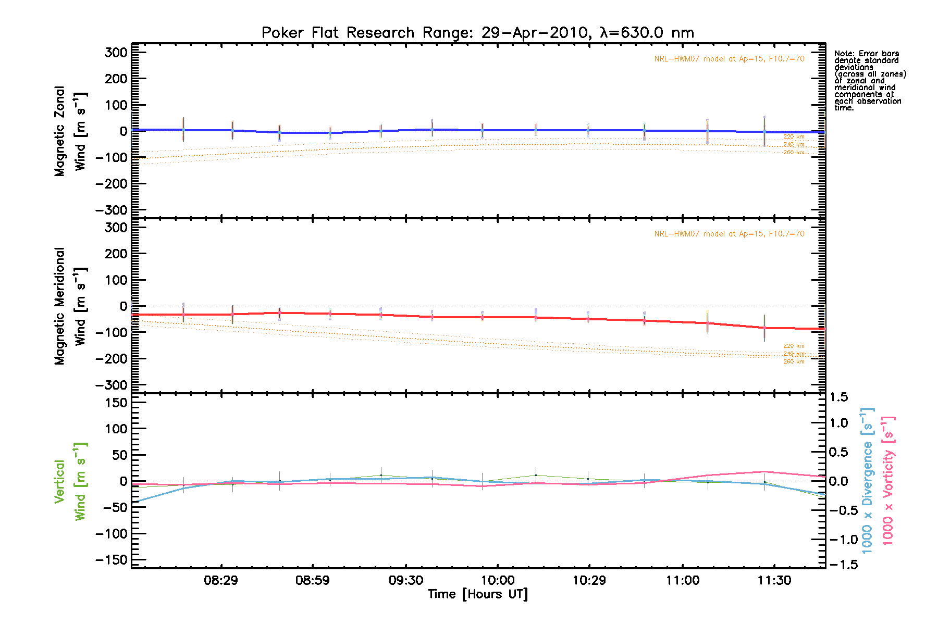Click the 08:59 time axis label
This screenshot has width=938, height=625.
click(x=312, y=580)
